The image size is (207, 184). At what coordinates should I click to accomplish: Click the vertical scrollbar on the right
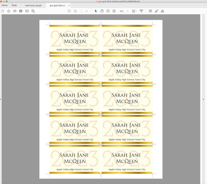pyautogui.click(x=201, y=99)
